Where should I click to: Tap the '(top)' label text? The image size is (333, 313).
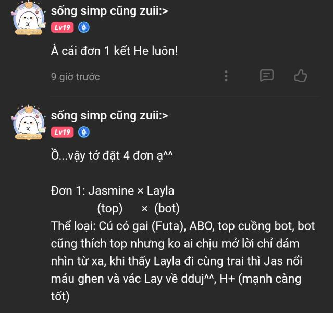[110, 209]
